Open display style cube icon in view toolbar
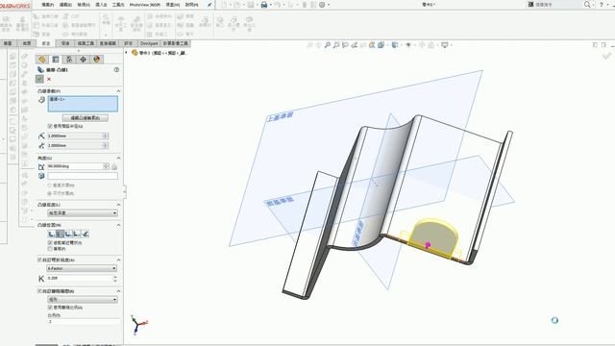The image size is (615, 346). click(395, 45)
